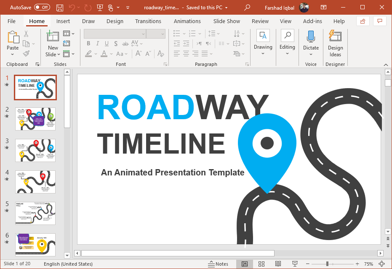Click English (United States) language indicator
The height and width of the screenshot is (269, 392).
(68, 264)
